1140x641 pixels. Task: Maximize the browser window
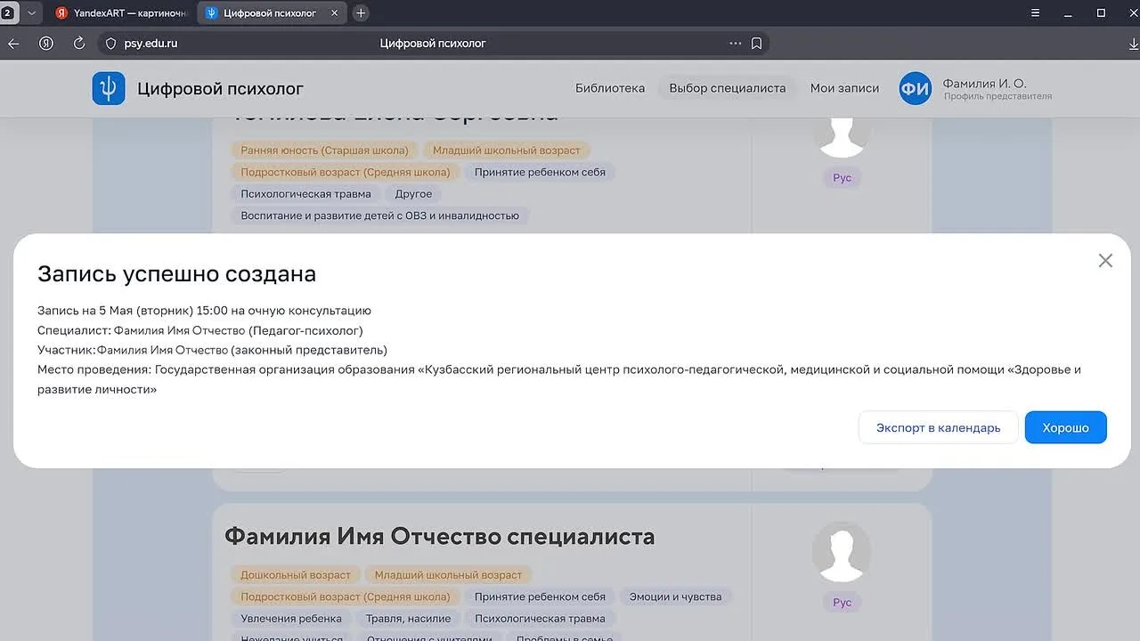point(1101,12)
